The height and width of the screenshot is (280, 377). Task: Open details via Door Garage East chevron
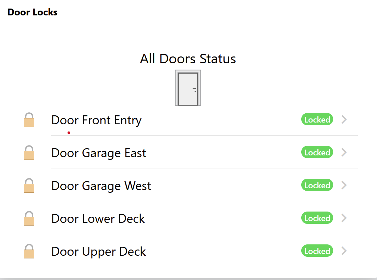[x=344, y=152]
